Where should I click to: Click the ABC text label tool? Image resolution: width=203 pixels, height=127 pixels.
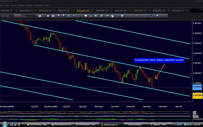tap(151, 16)
